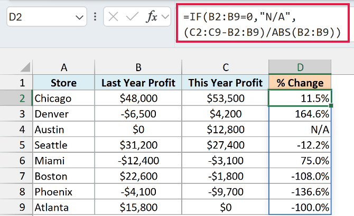Click the -$1,800 cell

click(225, 176)
